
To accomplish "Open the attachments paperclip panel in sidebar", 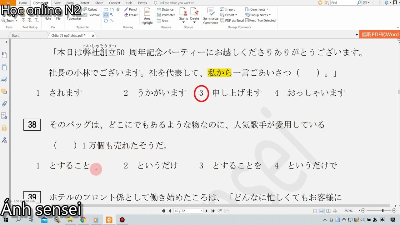I will [4, 103].
